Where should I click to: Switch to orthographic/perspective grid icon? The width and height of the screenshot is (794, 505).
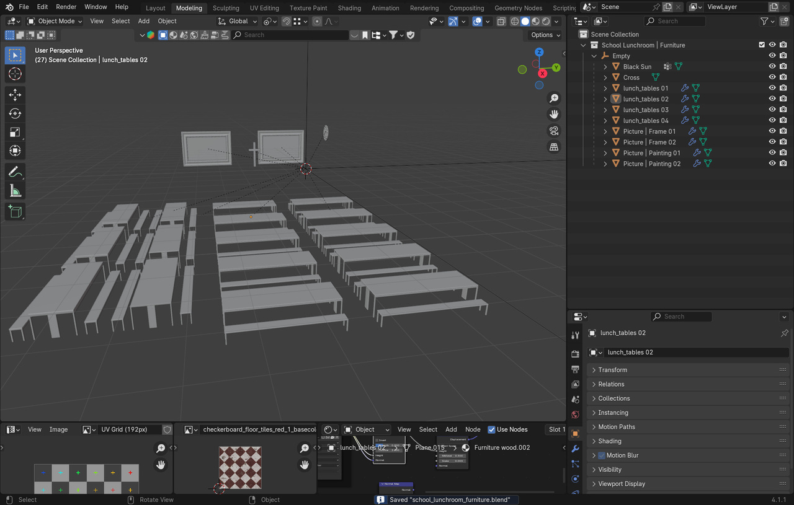pos(554,147)
